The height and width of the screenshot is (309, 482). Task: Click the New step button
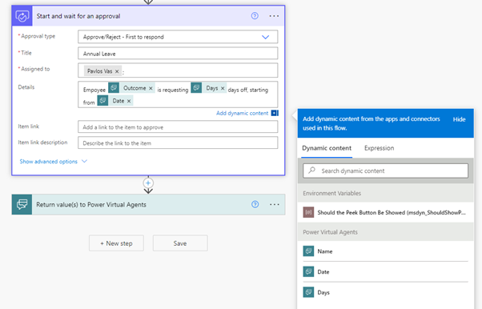116,243
